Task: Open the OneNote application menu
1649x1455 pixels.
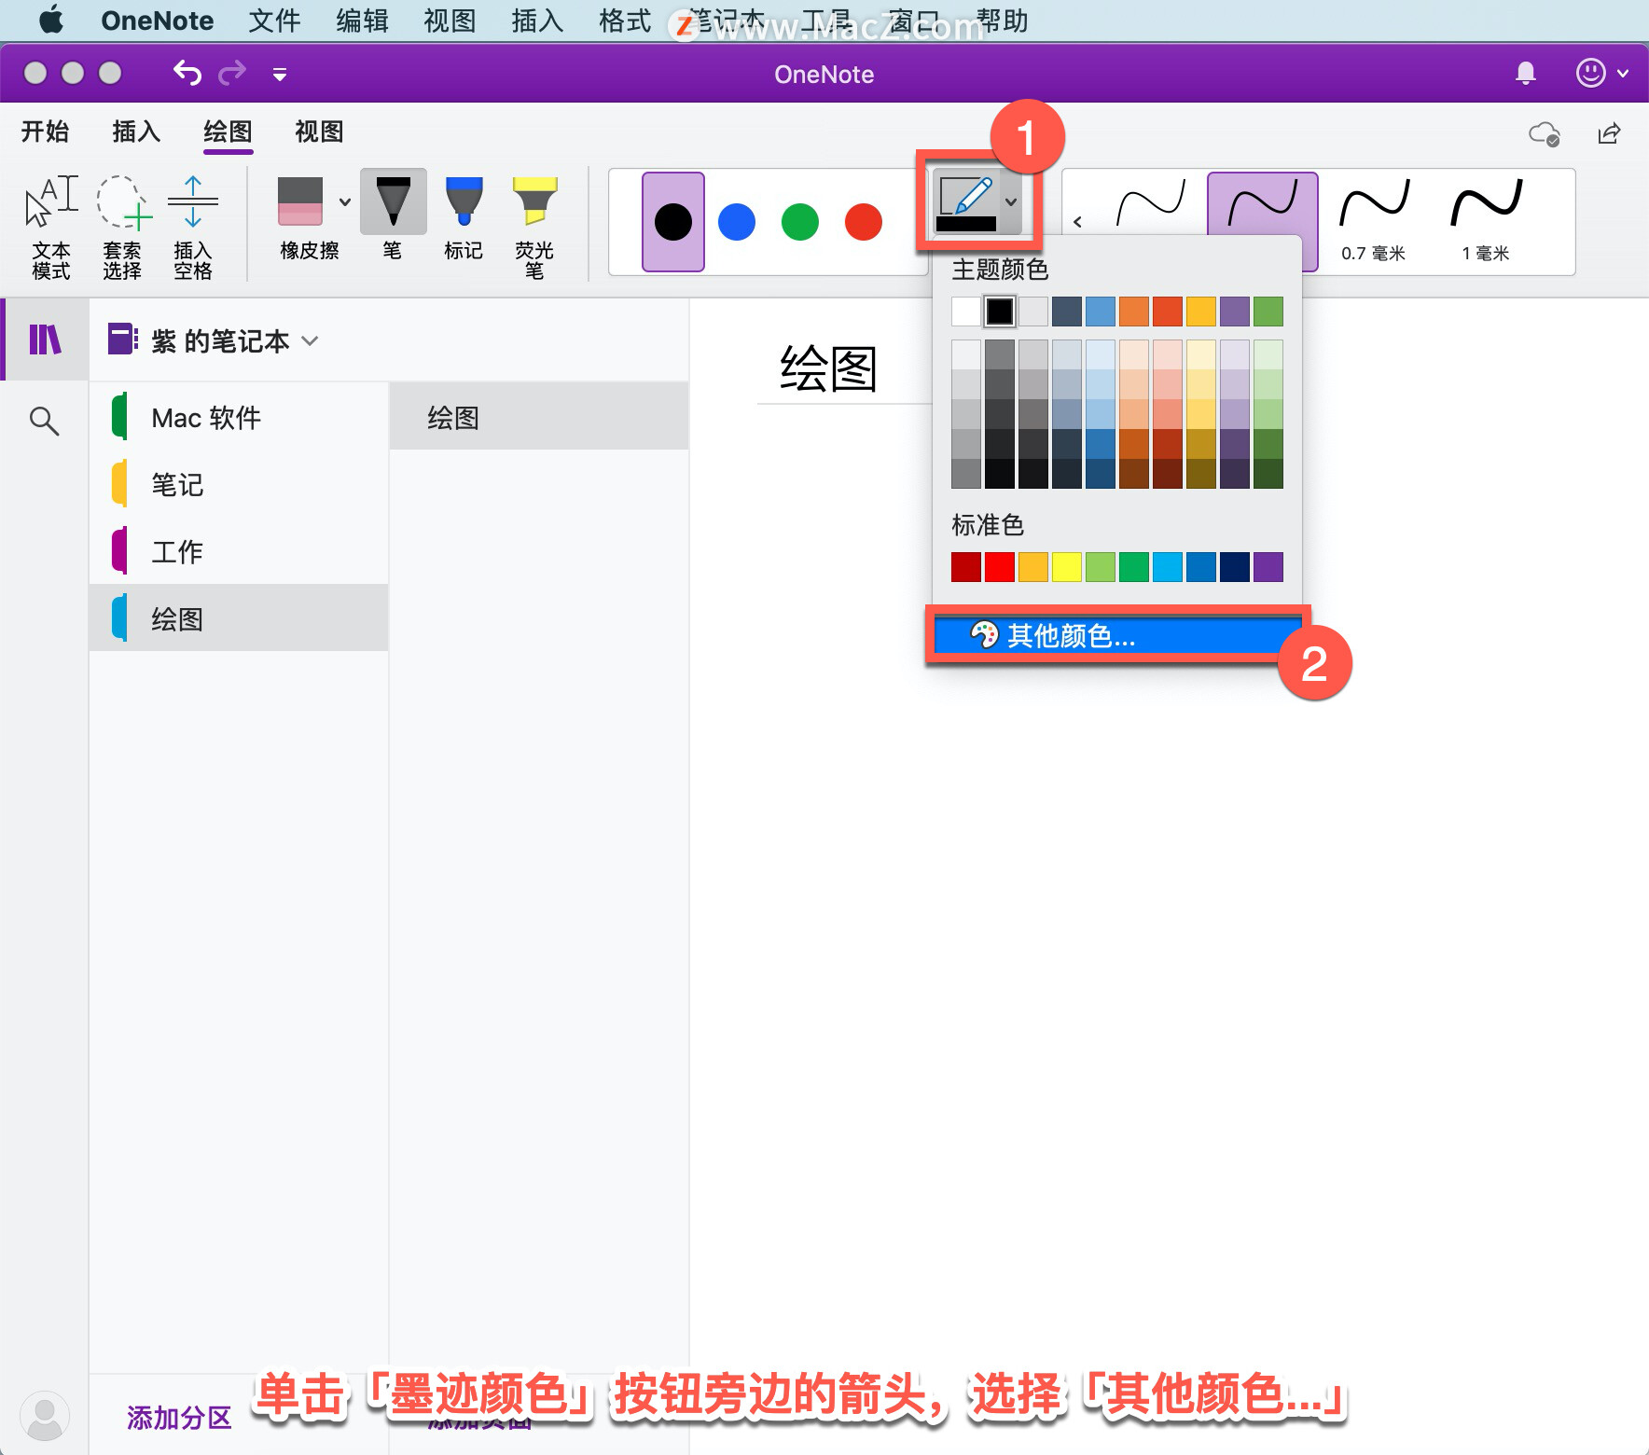Action: (x=157, y=20)
